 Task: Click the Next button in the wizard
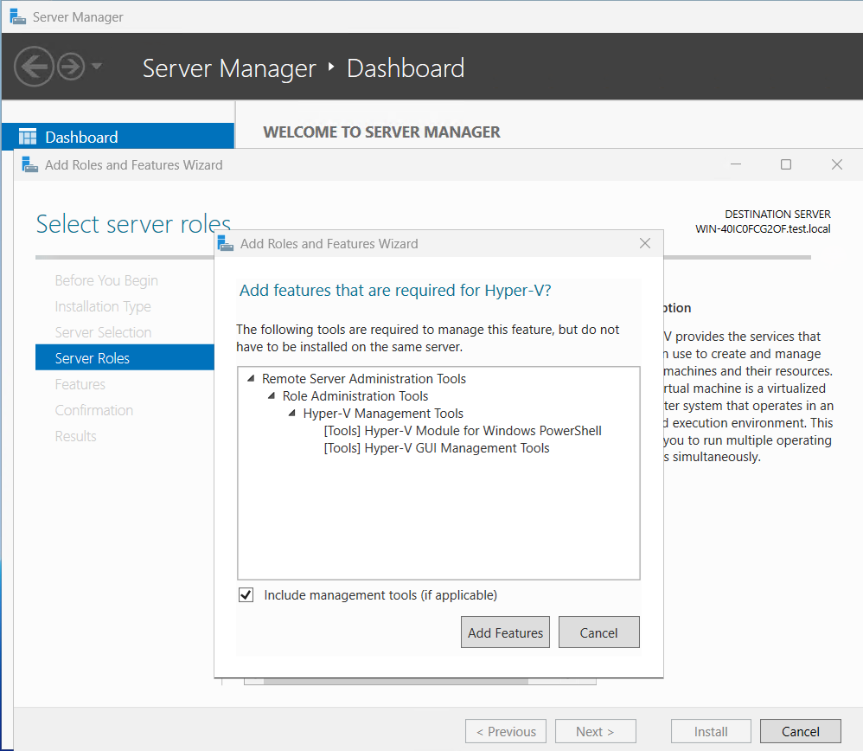coord(595,730)
